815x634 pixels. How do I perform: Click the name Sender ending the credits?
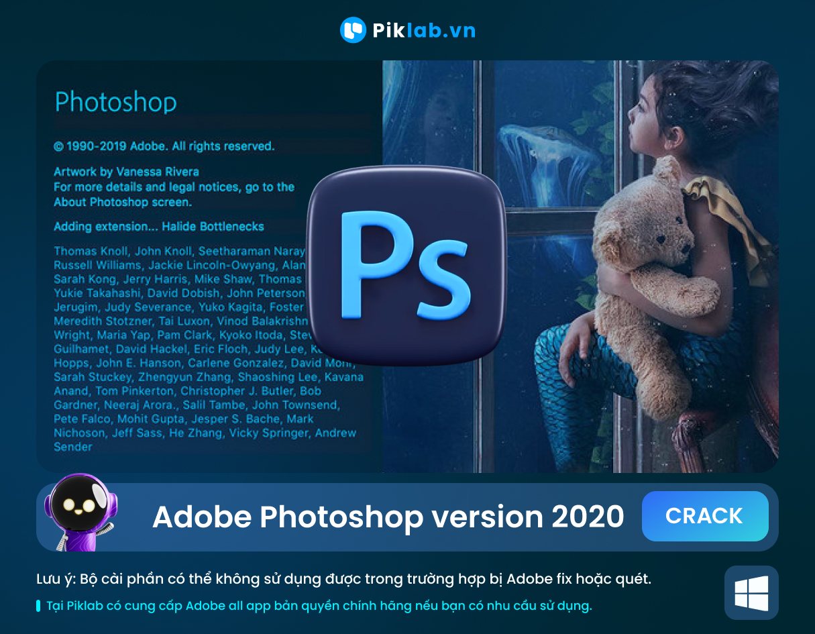click(x=73, y=447)
